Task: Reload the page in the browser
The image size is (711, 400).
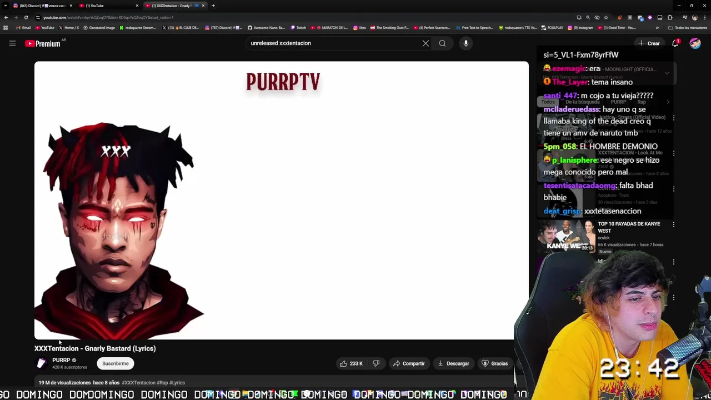Action: click(x=26, y=17)
